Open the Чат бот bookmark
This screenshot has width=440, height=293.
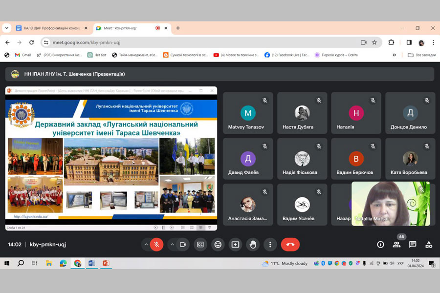[x=97, y=55]
